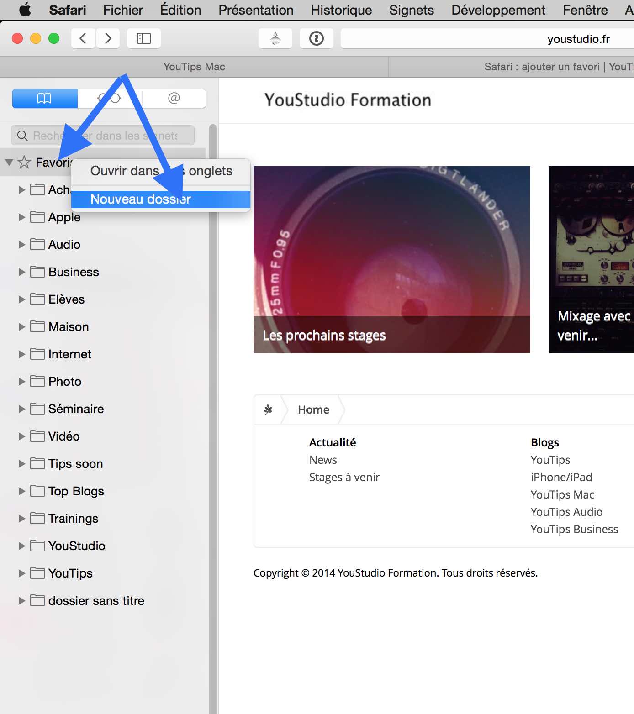The width and height of the screenshot is (634, 714).
Task: Click the Audio folder icon
Action: click(37, 244)
